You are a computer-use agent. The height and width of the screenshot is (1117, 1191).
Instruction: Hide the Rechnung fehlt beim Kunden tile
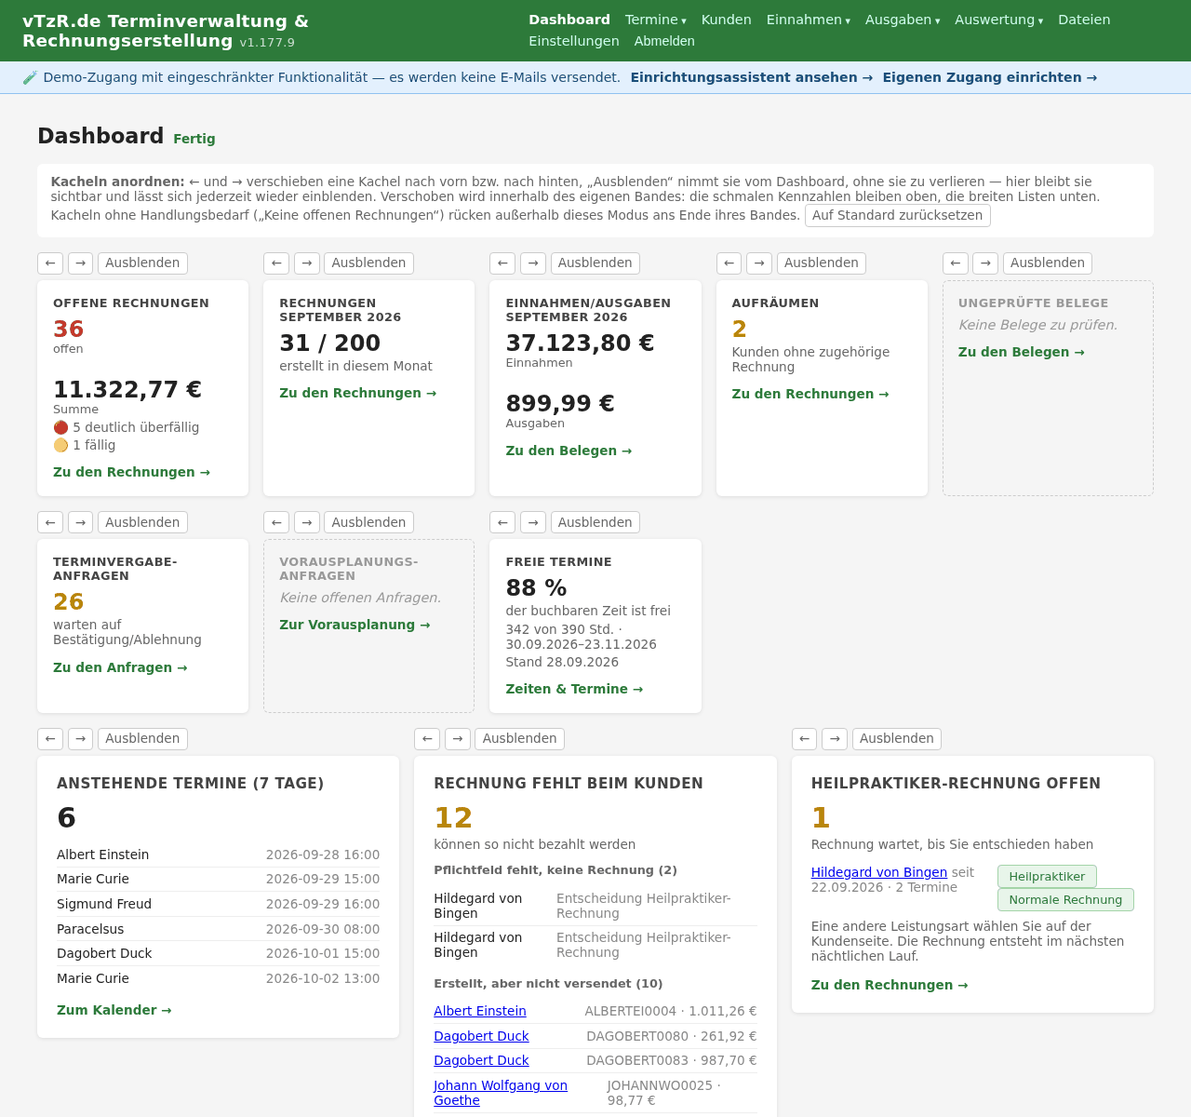[519, 739]
